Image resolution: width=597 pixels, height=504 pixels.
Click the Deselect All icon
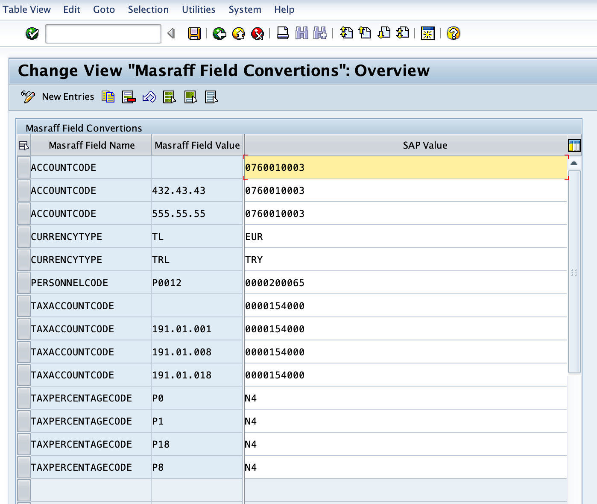coord(211,97)
